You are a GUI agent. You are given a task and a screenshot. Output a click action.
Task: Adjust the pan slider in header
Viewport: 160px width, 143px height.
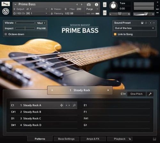[x=120, y=14]
